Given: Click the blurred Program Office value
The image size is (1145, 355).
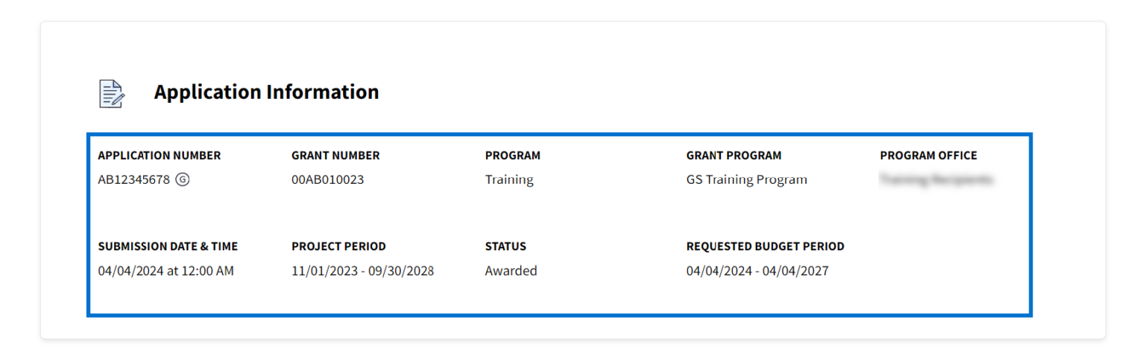Looking at the screenshot, I should pos(936,179).
